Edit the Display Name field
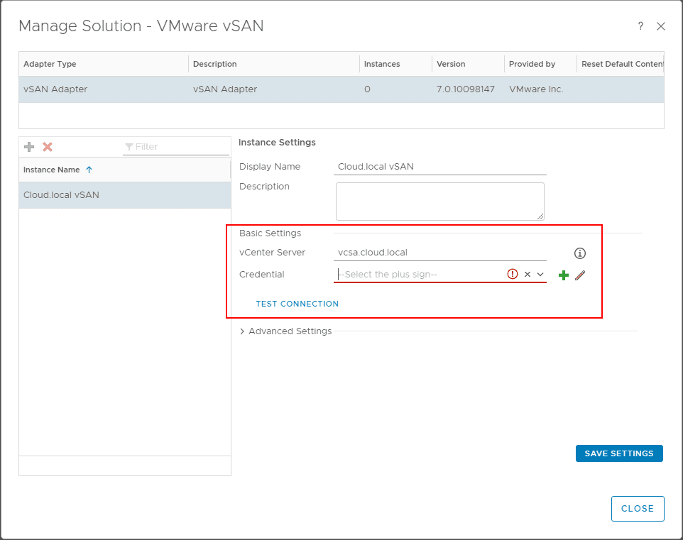Screen dimensions: 683x540 (x=440, y=167)
